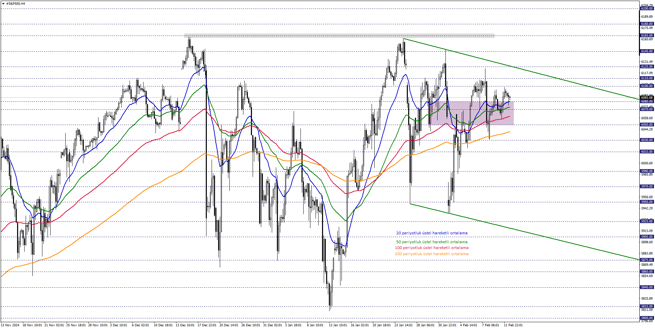Click the 5905.00 price level label
The width and height of the screenshot is (655, 329).
click(x=647, y=237)
